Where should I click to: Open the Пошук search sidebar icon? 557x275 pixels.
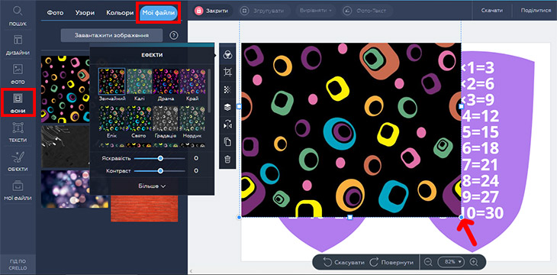click(18, 16)
